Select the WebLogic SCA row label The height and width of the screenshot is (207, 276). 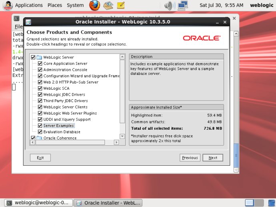coord(56,88)
